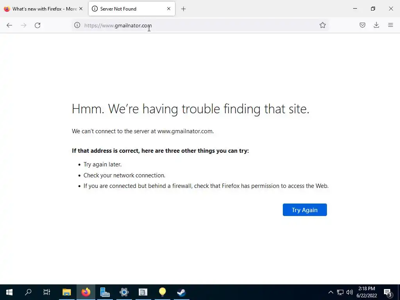Click the "Try again later." bullet
Viewport: 400px width, 300px height.
pos(103,164)
